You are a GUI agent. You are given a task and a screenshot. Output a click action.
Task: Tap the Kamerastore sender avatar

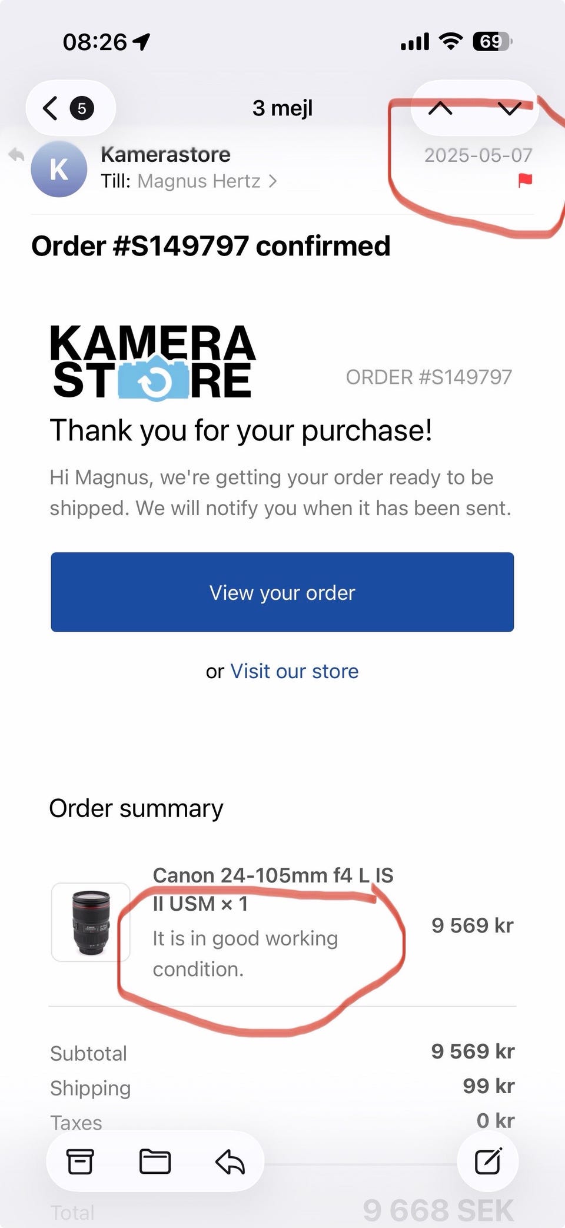coord(59,170)
